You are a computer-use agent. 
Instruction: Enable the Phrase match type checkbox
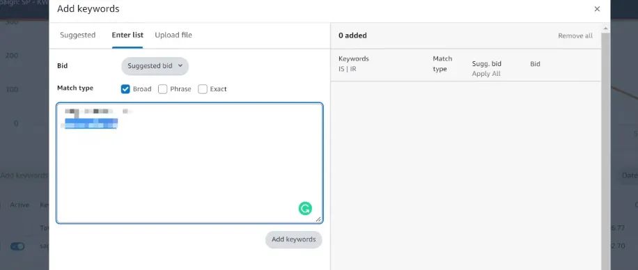[x=163, y=89]
